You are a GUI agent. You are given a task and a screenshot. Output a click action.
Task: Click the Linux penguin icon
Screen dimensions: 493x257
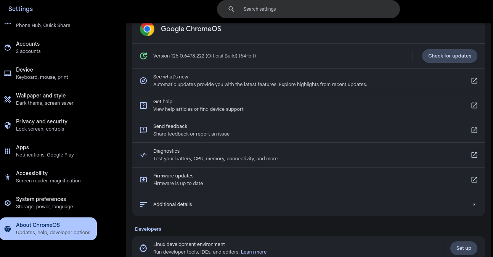point(143,248)
